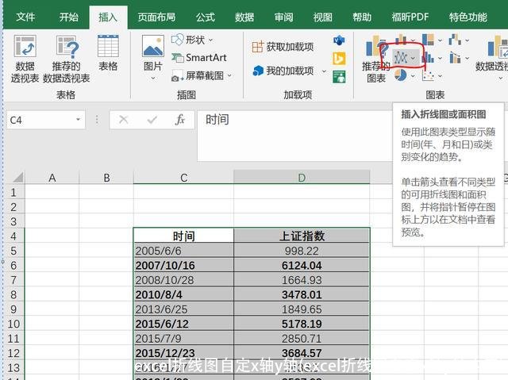Image resolution: width=508 pixels, height=380 pixels.
Task: Click the insert line chart icon
Action: pos(401,58)
